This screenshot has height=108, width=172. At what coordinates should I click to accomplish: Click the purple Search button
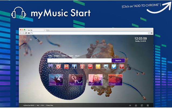(118, 61)
